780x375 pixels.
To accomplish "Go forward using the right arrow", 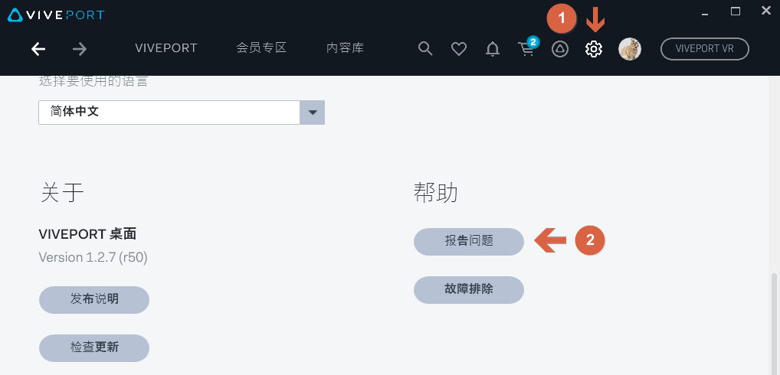I will point(80,49).
